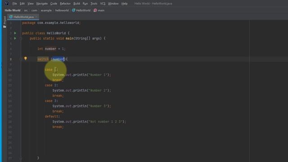Viewport: 288px width, 162px height.
Task: Click the com breadcrumb
Action: click(34, 10)
